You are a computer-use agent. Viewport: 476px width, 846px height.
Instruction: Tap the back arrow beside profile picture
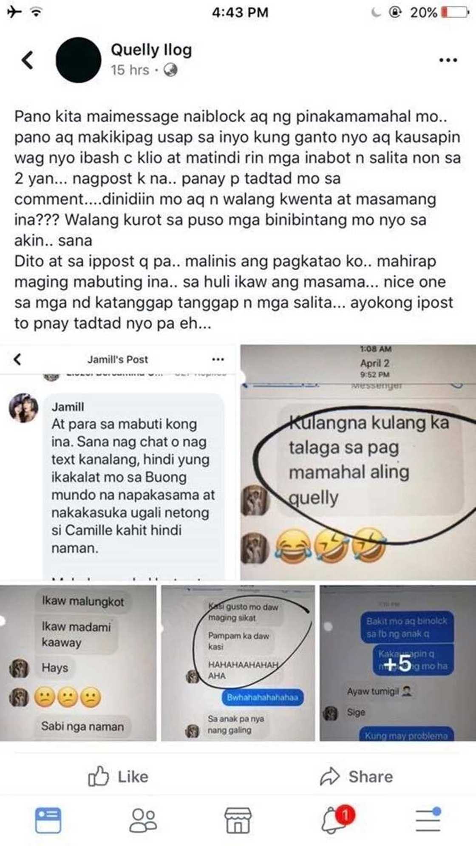click(28, 60)
